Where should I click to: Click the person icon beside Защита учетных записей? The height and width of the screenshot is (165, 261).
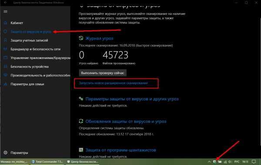point(5,40)
